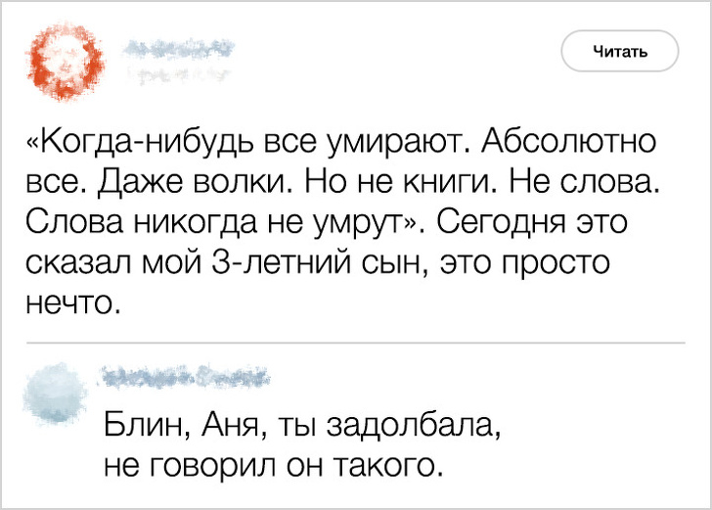The height and width of the screenshot is (510, 712).
Task: Click the blurred reply author name
Action: [x=184, y=375]
